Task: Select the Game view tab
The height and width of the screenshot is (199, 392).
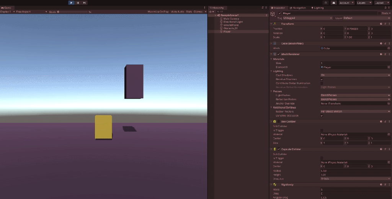Action: click(x=6, y=8)
